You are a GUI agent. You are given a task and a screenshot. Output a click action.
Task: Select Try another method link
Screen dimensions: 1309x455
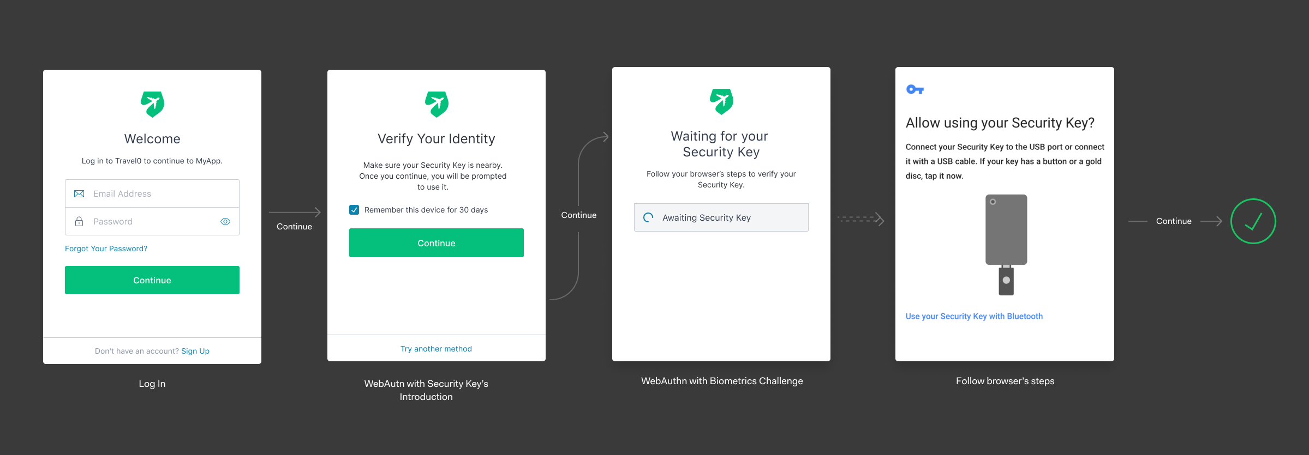tap(437, 349)
